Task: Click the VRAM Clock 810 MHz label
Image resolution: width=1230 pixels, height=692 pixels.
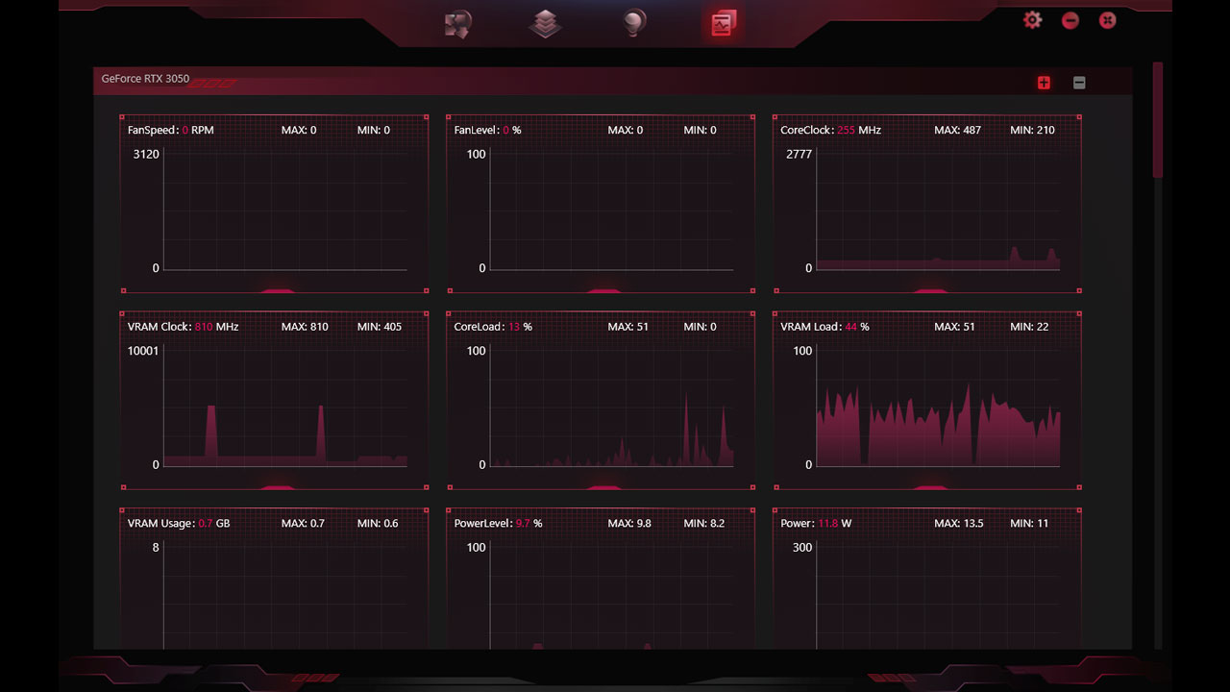Action: point(183,327)
